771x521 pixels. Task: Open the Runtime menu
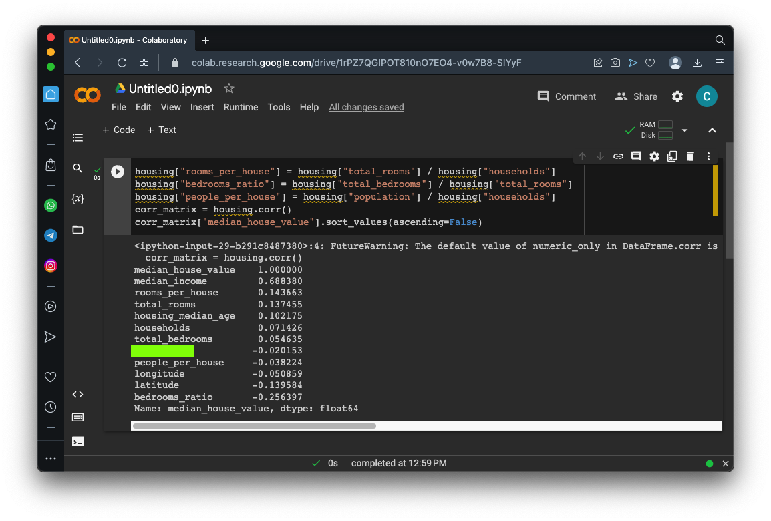tap(241, 107)
